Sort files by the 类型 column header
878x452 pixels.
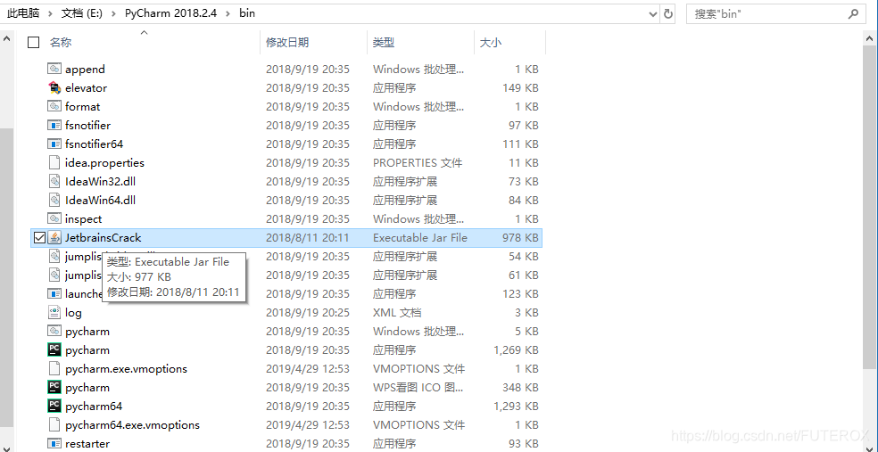click(384, 43)
